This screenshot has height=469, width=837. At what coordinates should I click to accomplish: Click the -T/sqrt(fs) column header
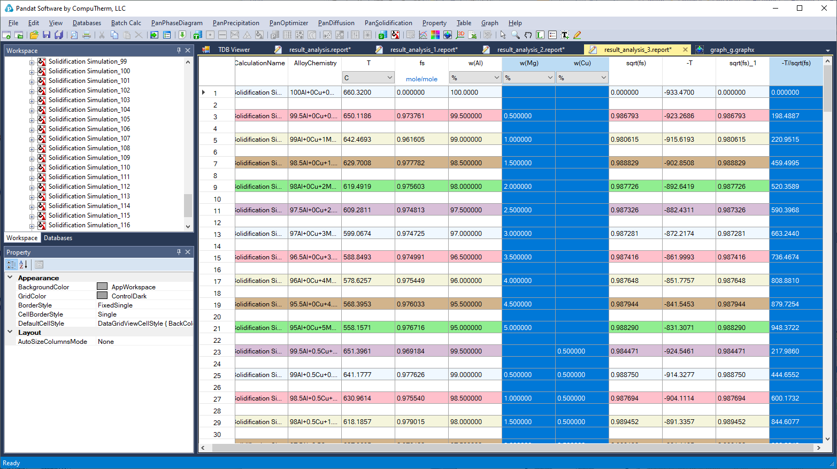(796, 63)
